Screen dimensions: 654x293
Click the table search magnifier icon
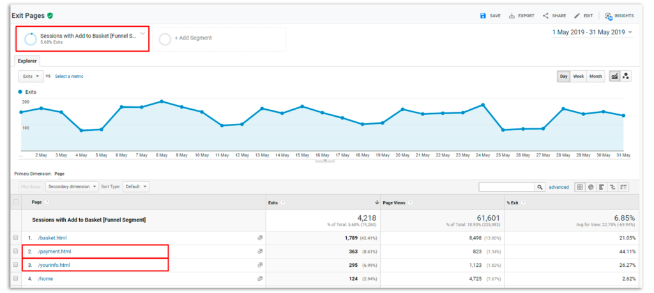tap(540, 187)
